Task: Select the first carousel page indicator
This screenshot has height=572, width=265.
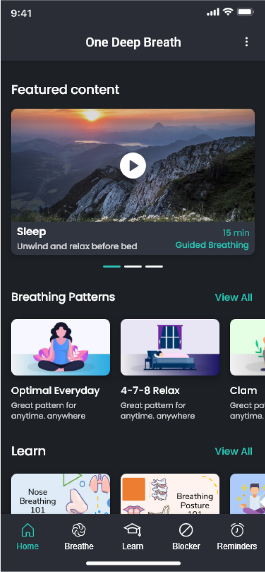Action: (x=112, y=266)
